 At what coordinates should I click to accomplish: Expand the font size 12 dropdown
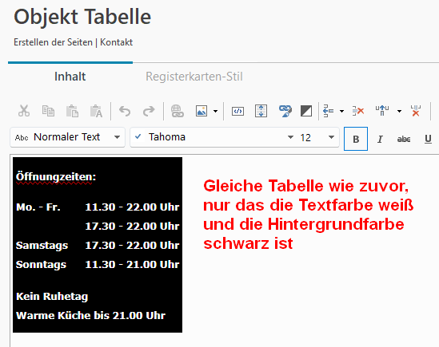[x=317, y=137]
